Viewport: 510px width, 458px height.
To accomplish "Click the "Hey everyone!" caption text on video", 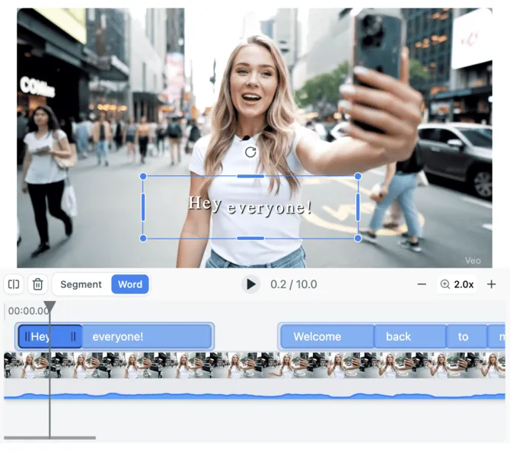I will pyautogui.click(x=250, y=206).
